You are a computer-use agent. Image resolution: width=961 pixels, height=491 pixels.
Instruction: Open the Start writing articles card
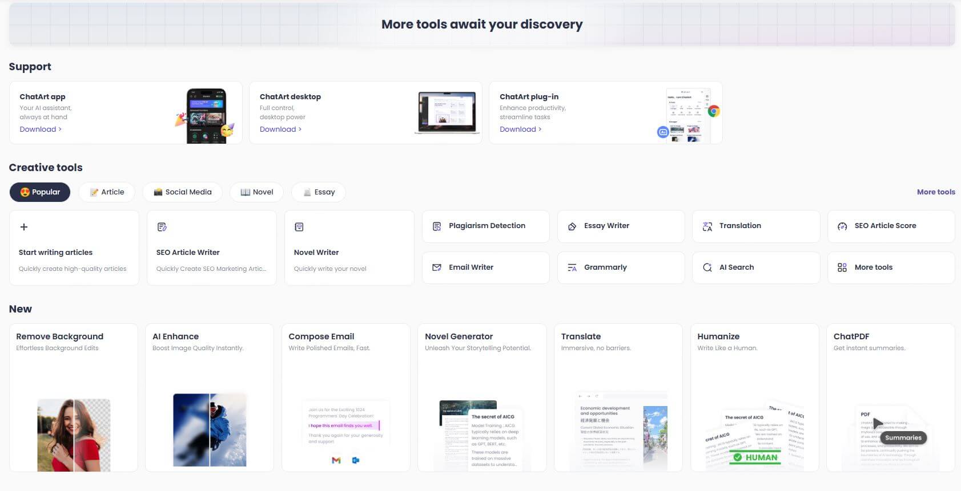74,247
